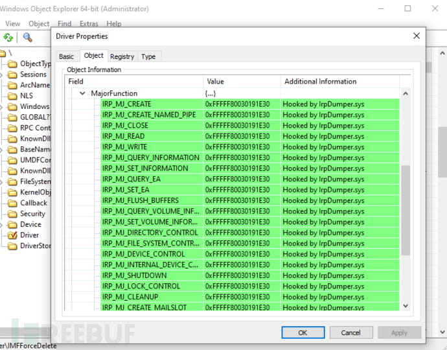Click the Refresh toolbar icon

(x=8, y=38)
